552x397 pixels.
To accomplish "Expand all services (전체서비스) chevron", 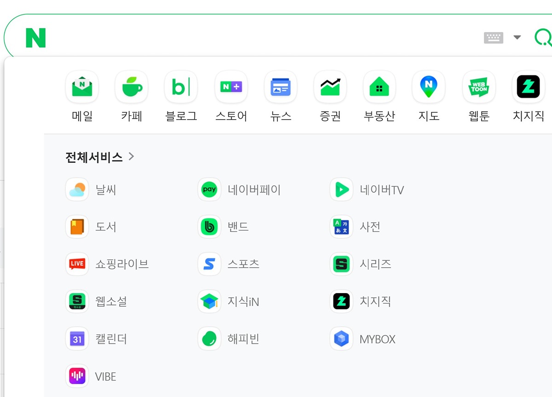I will tap(132, 157).
